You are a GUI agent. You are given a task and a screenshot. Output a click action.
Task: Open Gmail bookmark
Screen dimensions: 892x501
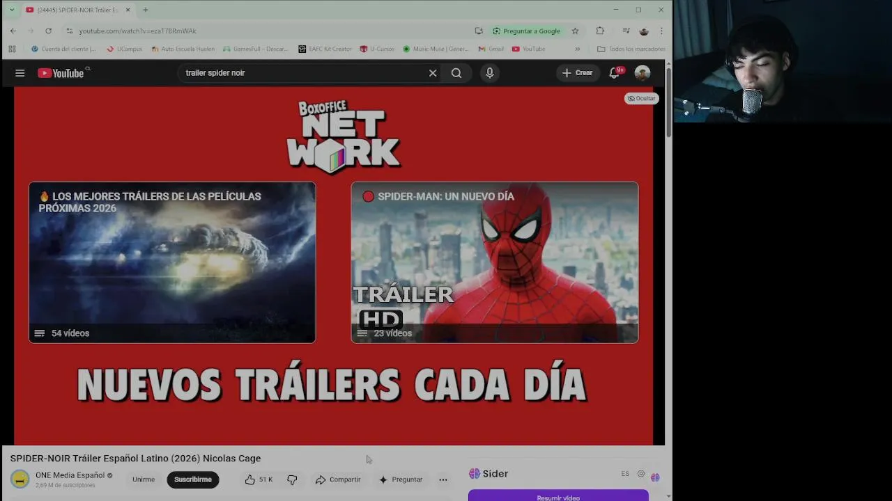pyautogui.click(x=491, y=49)
